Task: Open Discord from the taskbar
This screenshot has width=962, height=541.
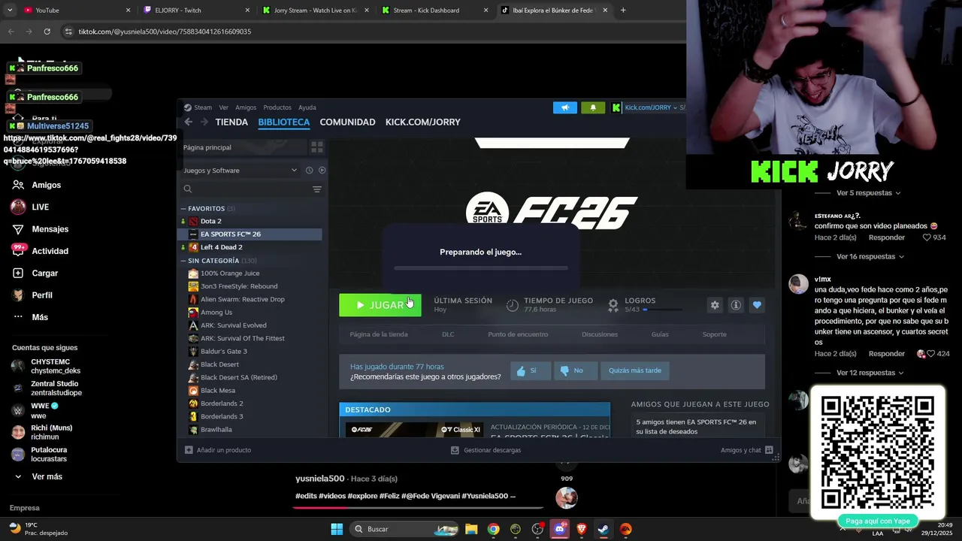Action: (x=559, y=529)
